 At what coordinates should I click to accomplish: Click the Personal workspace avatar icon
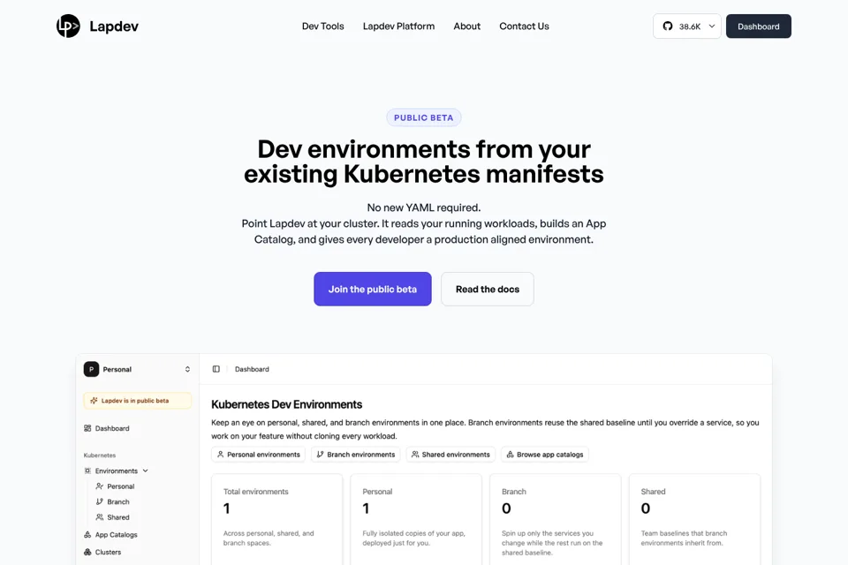point(91,369)
